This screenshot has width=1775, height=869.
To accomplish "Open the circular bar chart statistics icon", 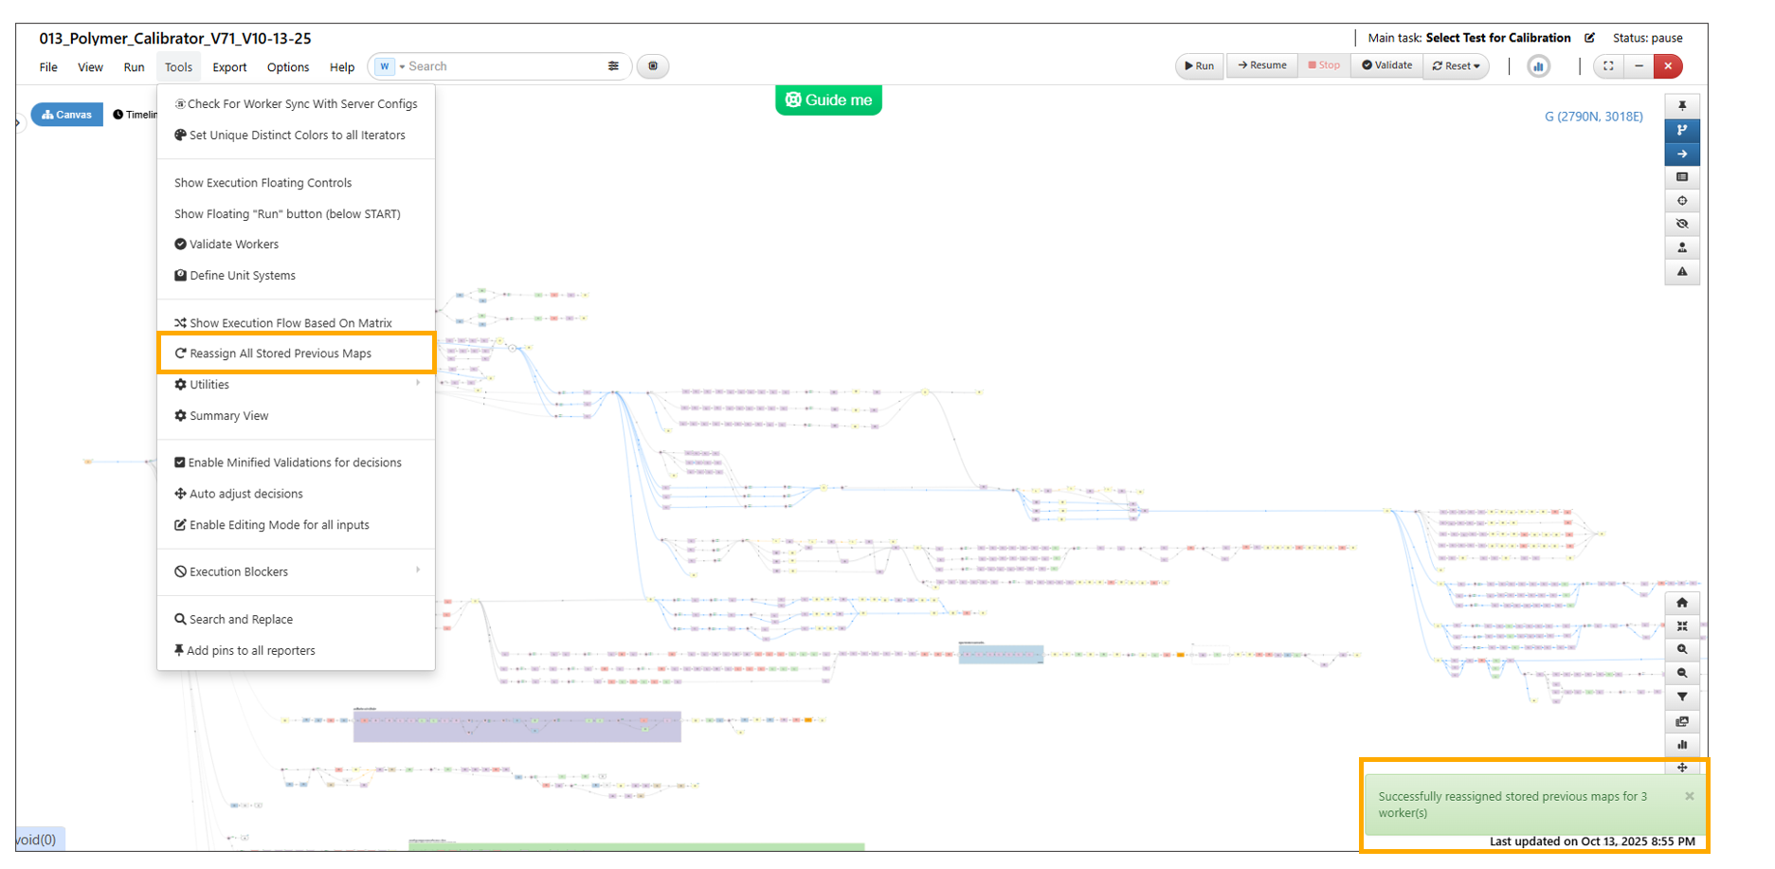I will [x=1538, y=66].
